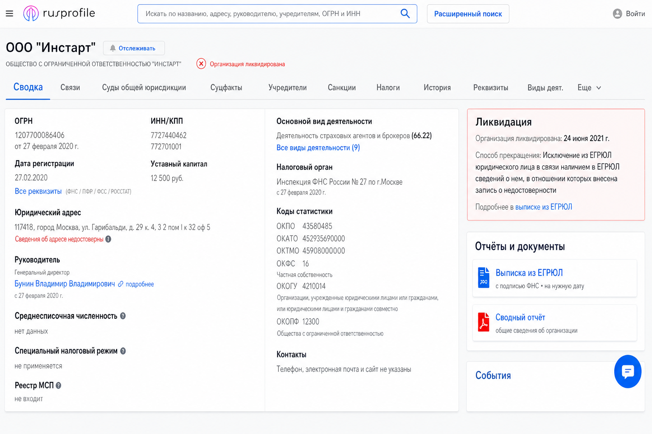652x434 pixels.
Task: Click the Организация ликвидирована status text
Action: [x=247, y=64]
